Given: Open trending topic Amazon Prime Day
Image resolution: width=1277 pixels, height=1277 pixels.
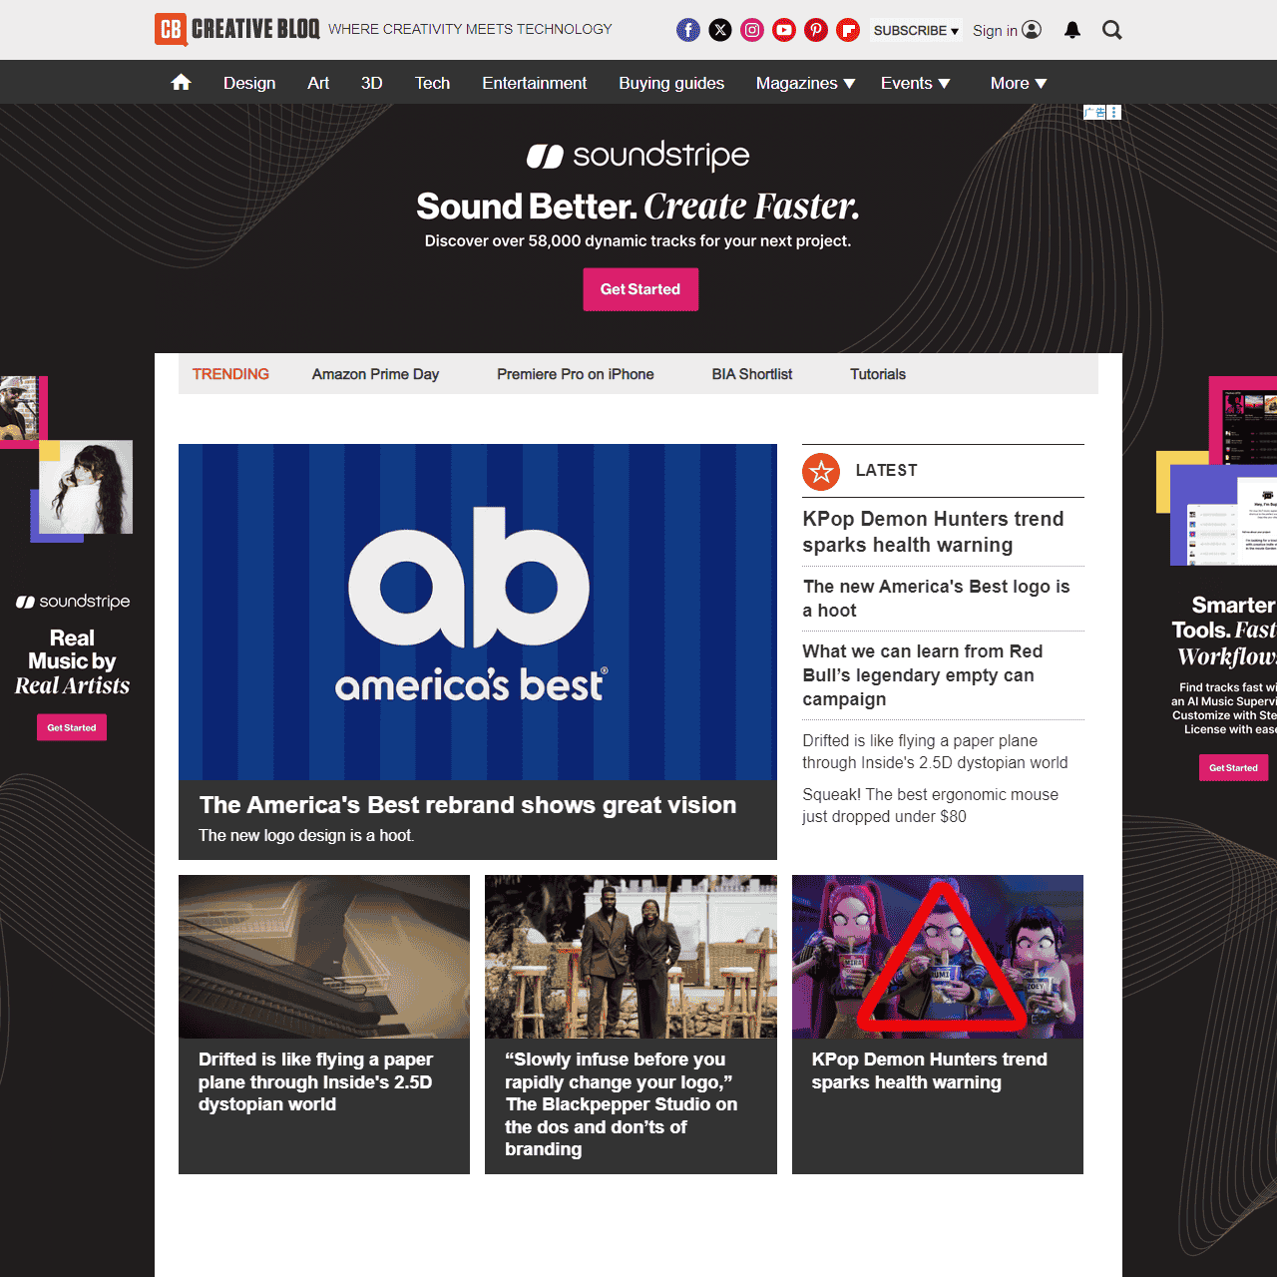Looking at the screenshot, I should pyautogui.click(x=375, y=374).
